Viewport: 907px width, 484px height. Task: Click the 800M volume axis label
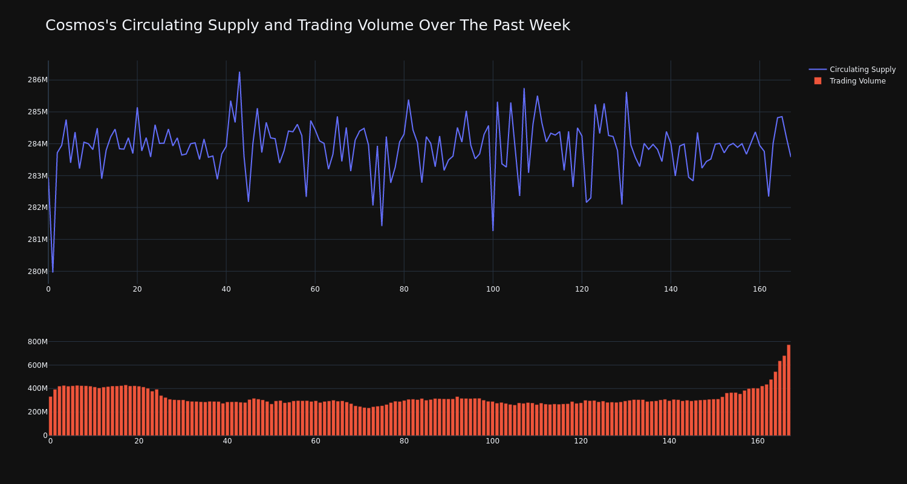point(37,342)
